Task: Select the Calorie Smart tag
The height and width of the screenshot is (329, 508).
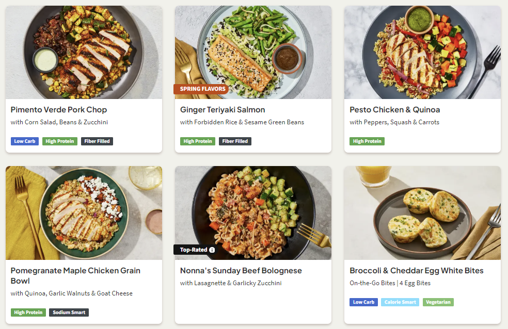Action: [400, 302]
